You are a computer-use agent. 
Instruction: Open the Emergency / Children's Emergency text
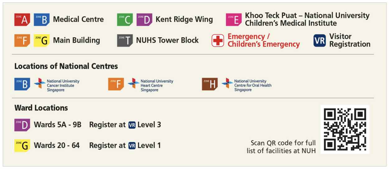264,40
